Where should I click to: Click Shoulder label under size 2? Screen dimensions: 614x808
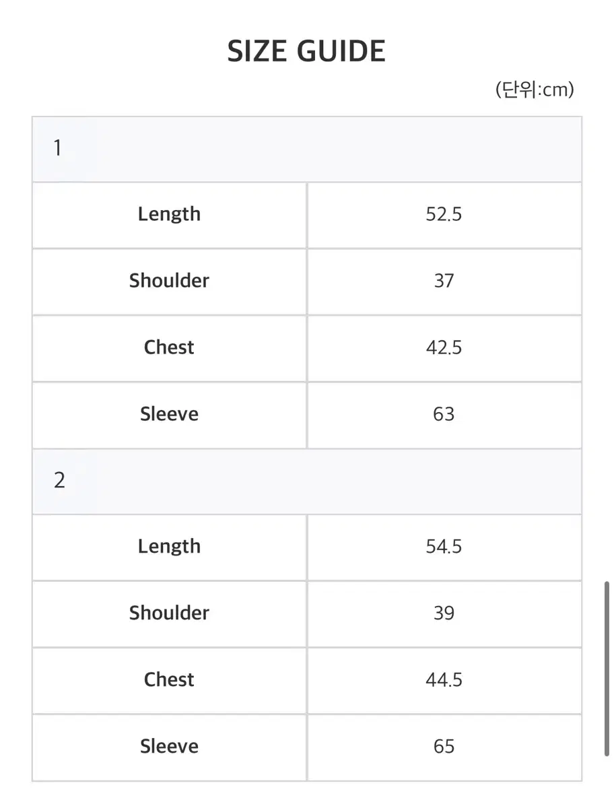pyautogui.click(x=170, y=613)
